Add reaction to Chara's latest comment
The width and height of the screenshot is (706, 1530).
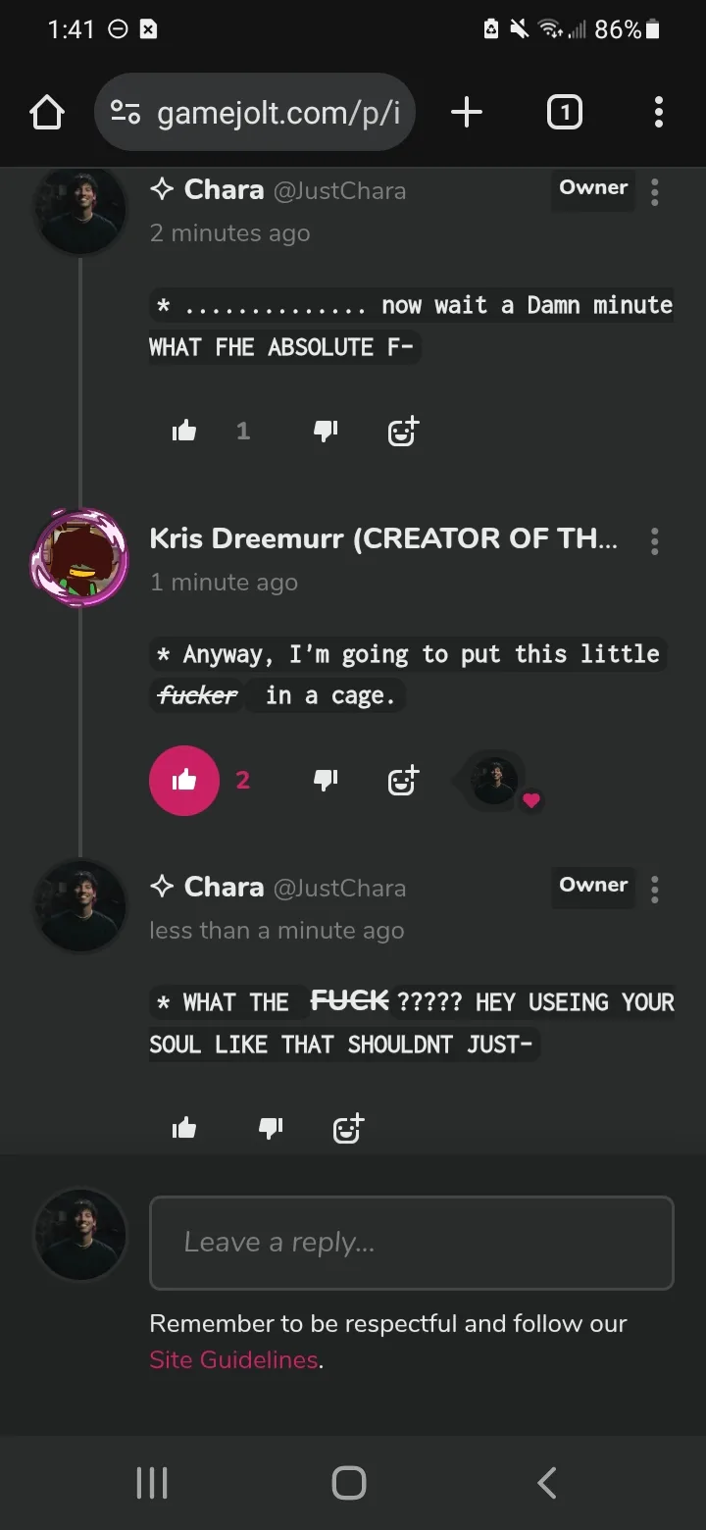point(347,1129)
